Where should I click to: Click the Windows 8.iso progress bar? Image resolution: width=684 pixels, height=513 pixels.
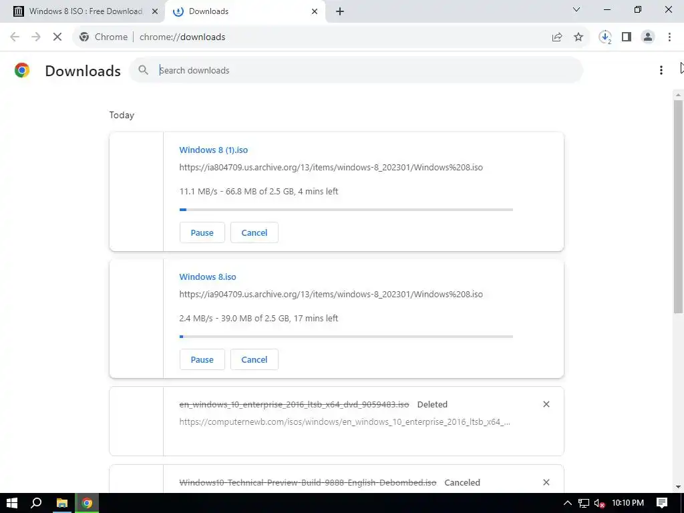tap(346, 337)
